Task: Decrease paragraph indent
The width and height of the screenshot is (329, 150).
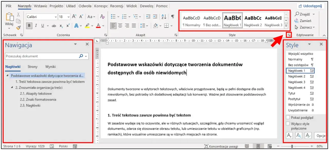Action: pos(148,17)
